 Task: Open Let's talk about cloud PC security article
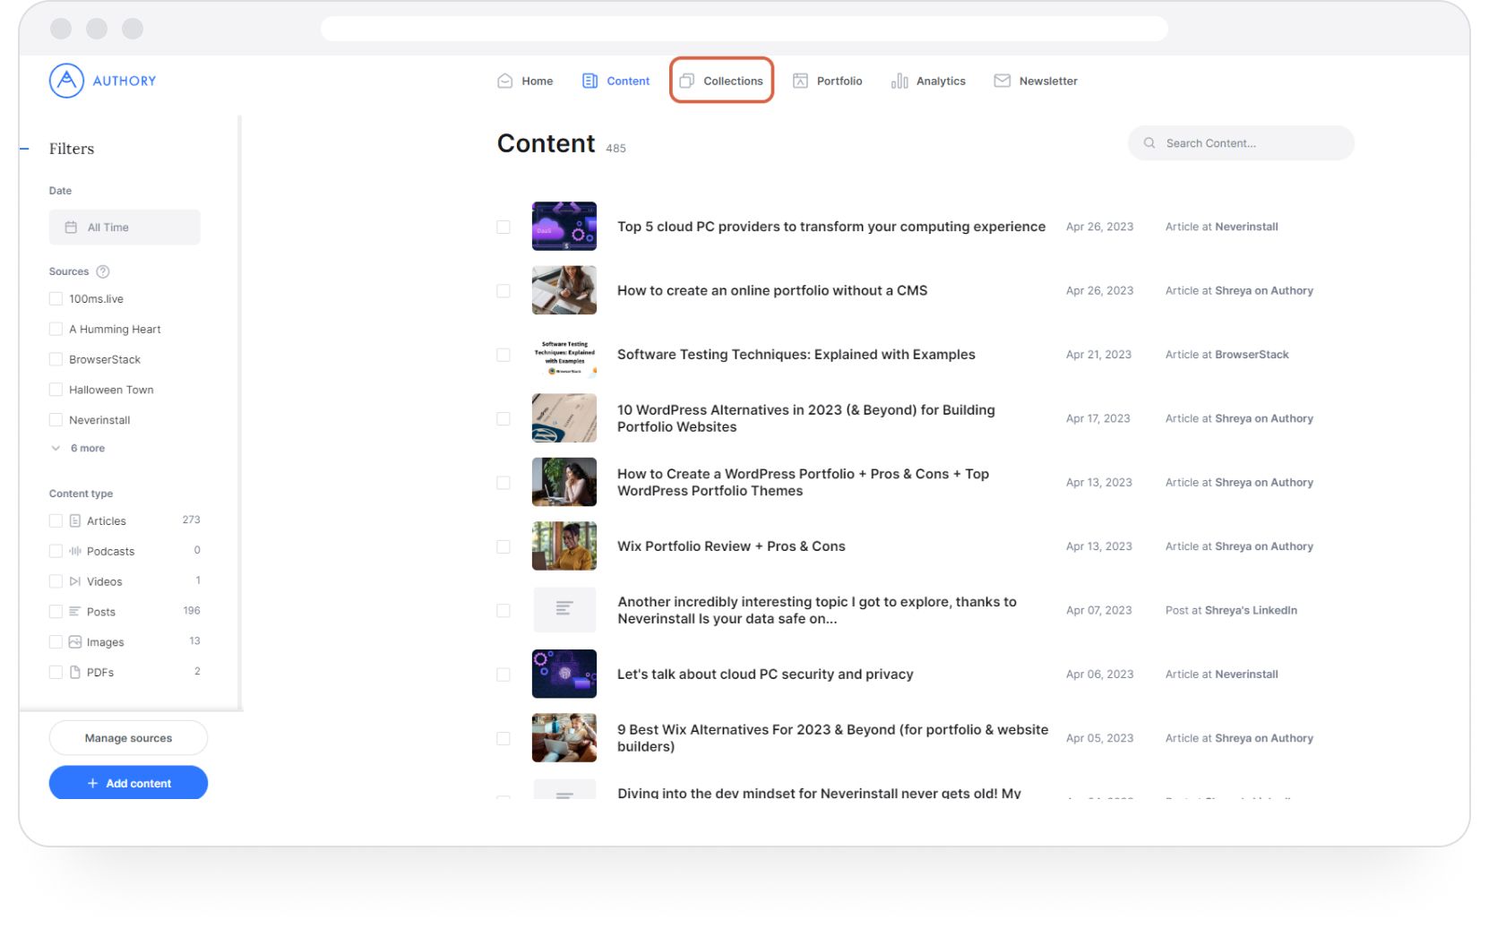(765, 675)
